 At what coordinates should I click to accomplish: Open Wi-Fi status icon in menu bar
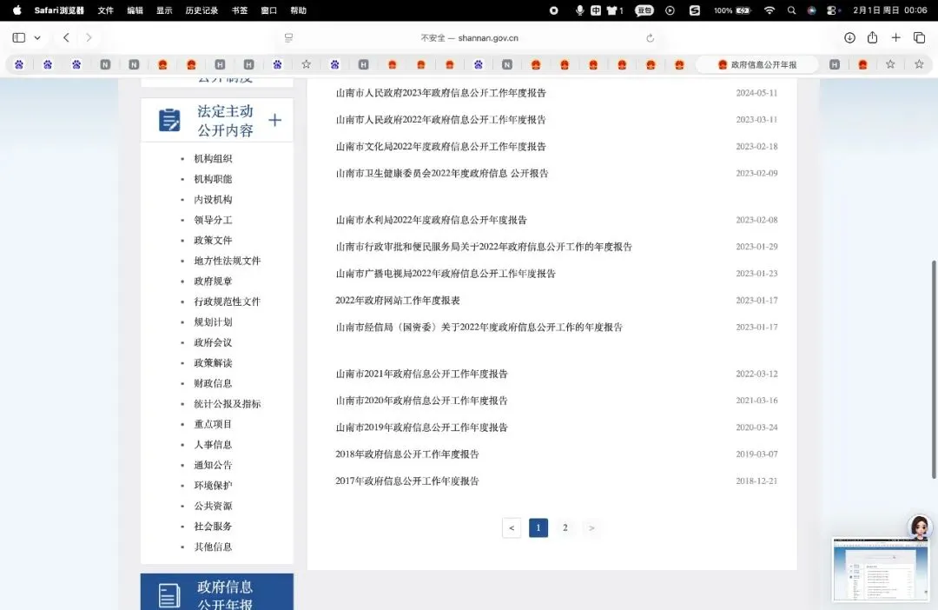pos(770,10)
